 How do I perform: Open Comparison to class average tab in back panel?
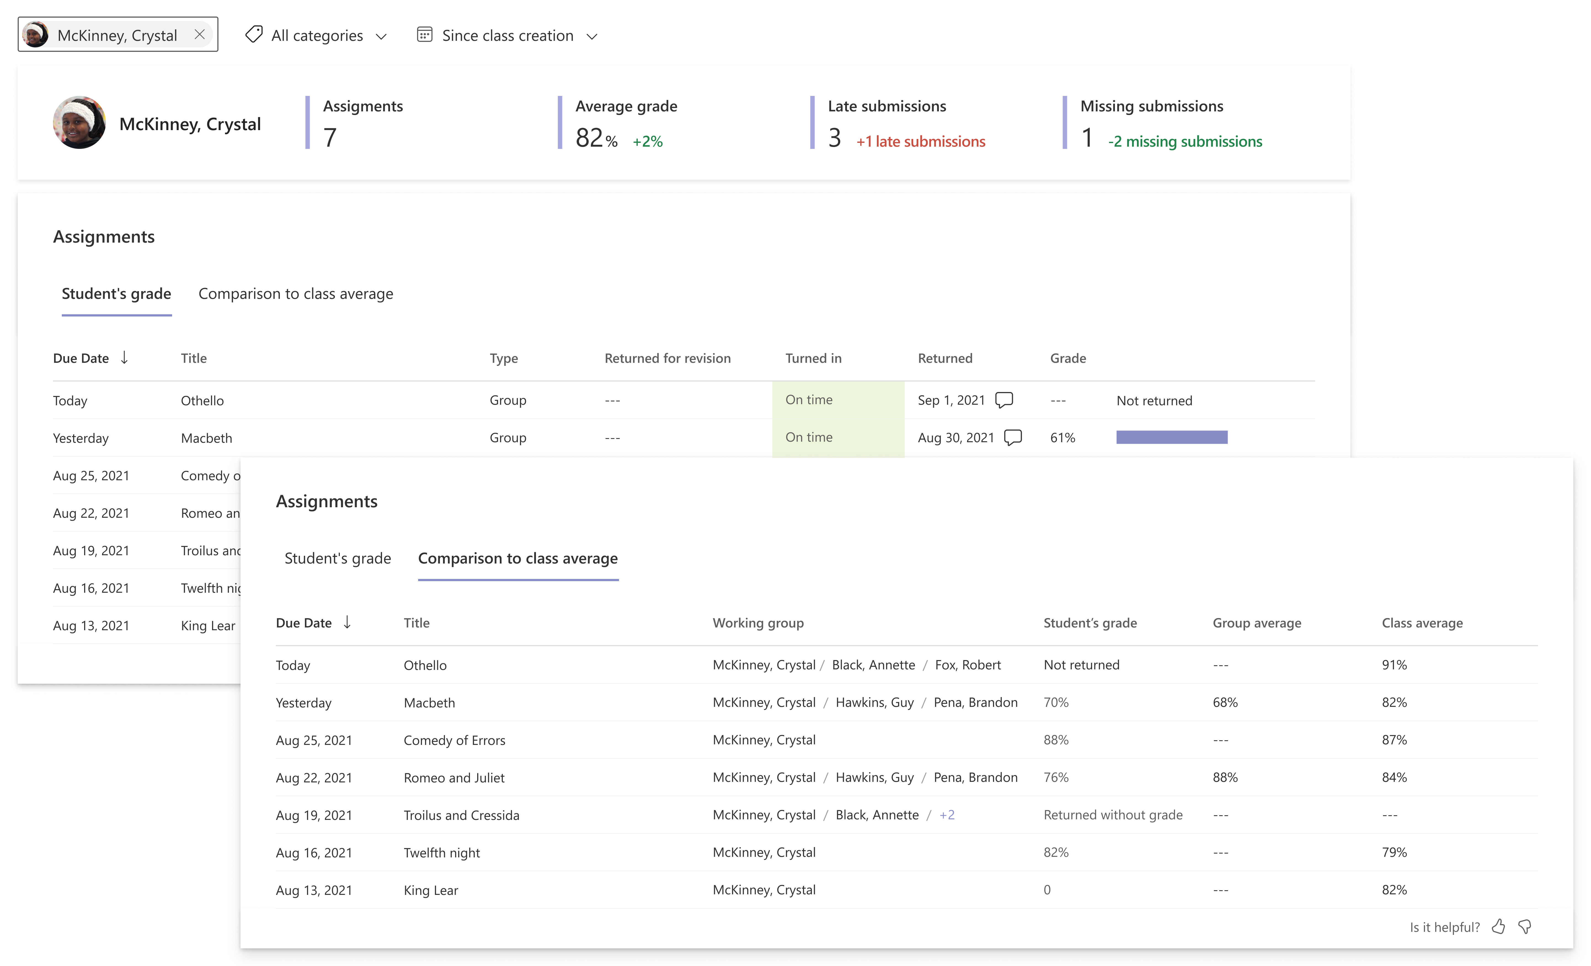tap(296, 294)
